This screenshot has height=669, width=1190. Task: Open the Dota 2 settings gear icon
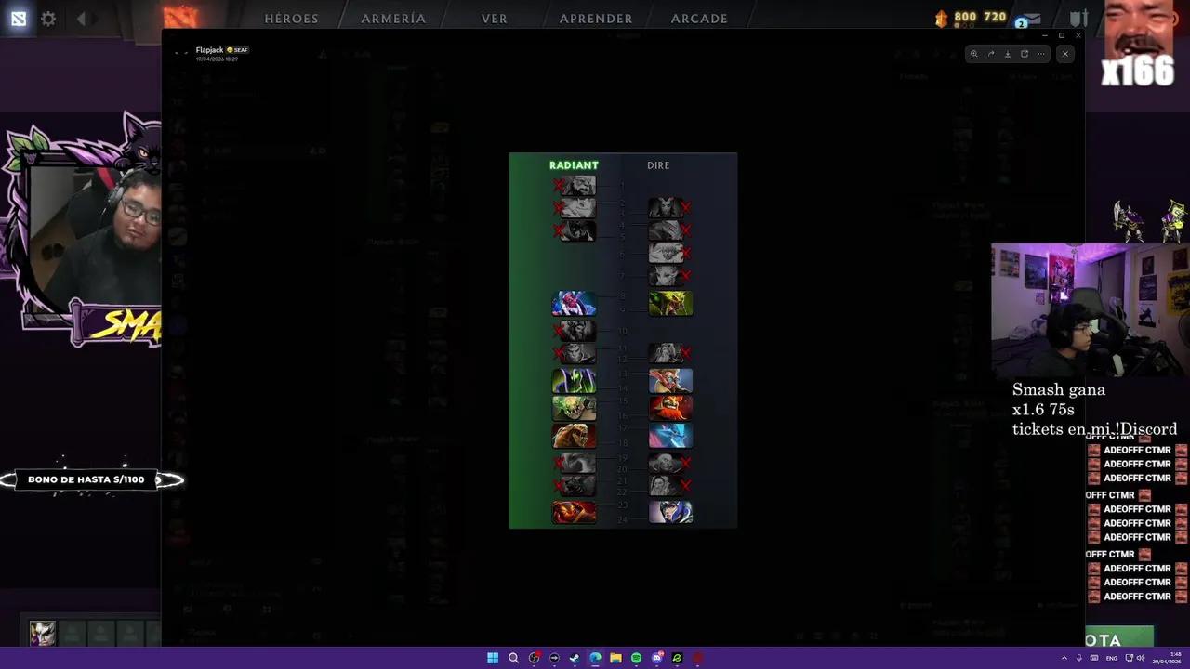pos(48,19)
